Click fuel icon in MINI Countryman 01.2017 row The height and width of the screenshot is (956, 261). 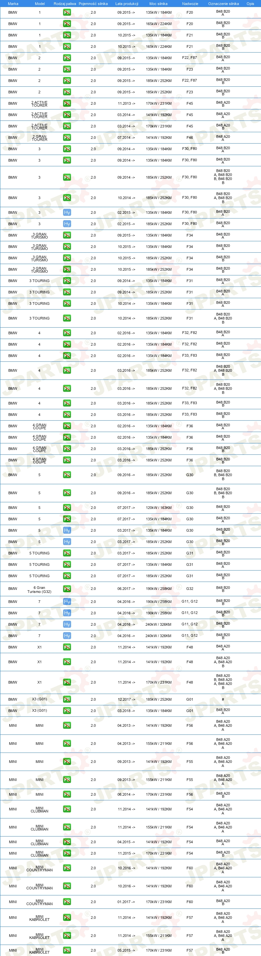(x=67, y=902)
